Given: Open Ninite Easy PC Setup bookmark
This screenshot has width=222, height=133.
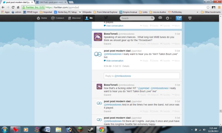Looking at the screenshot, I should tap(65, 12).
